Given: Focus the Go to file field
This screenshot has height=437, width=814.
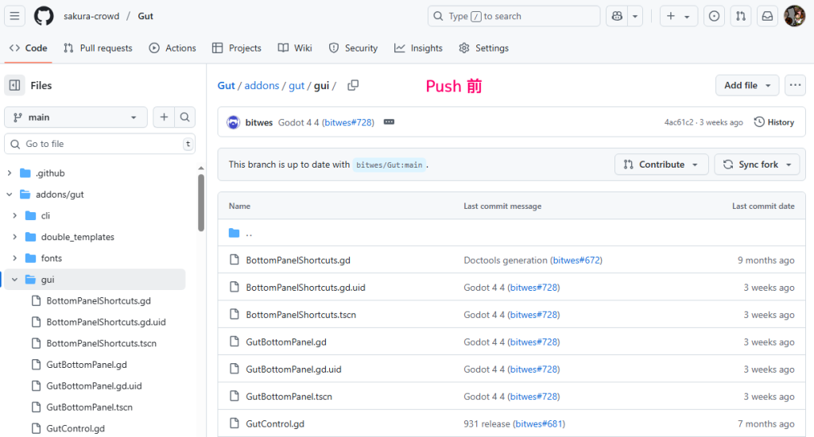Looking at the screenshot, I should pyautogui.click(x=99, y=144).
